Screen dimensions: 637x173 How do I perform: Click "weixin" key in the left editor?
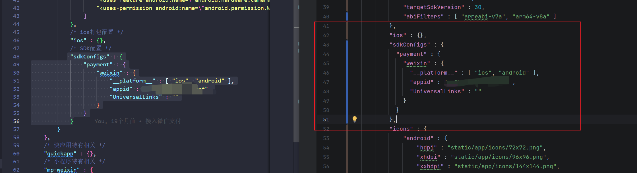(109, 73)
